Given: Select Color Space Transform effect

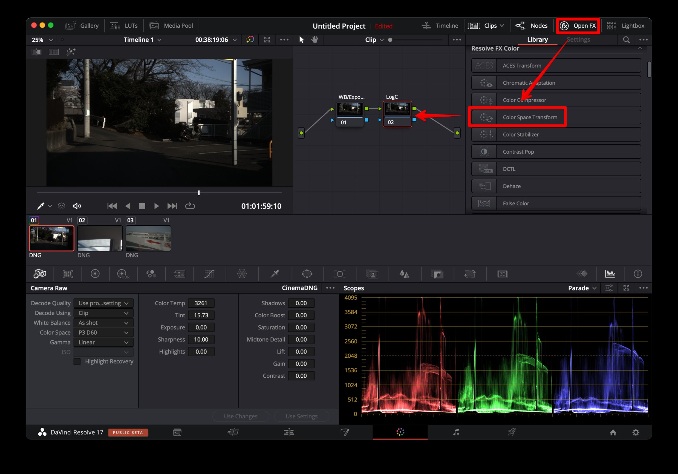Looking at the screenshot, I should tap(530, 117).
